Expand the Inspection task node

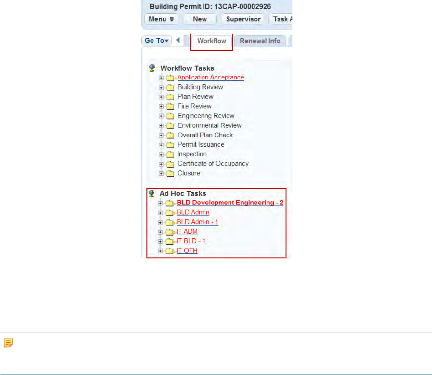(161, 154)
